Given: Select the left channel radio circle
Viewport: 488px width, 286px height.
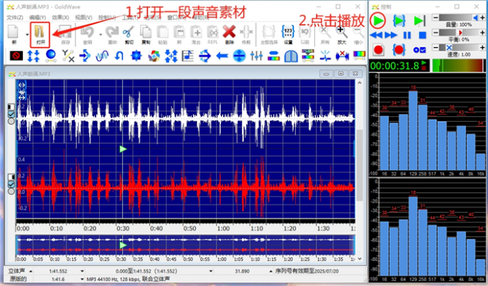Looking at the screenshot, I should [11, 121].
